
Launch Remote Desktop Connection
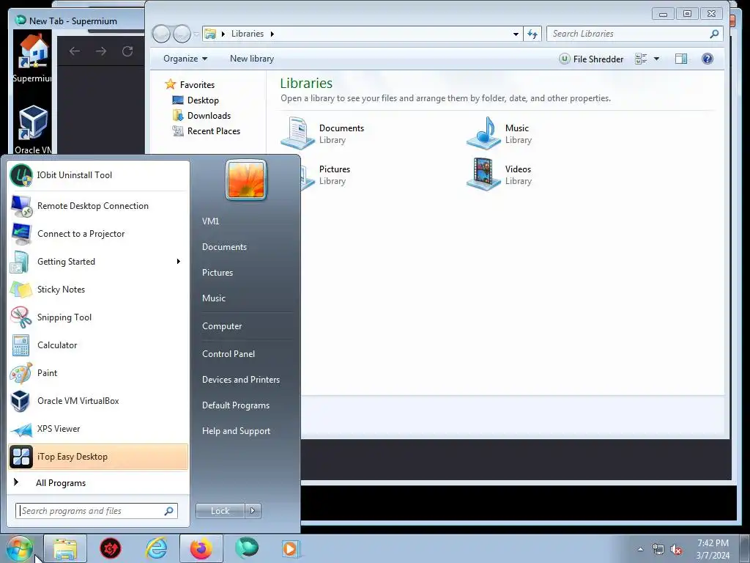98,206
